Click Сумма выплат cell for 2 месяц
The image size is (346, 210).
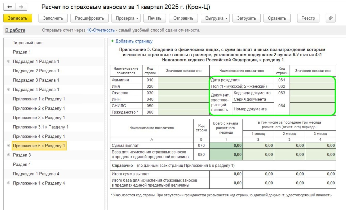pos(289,145)
